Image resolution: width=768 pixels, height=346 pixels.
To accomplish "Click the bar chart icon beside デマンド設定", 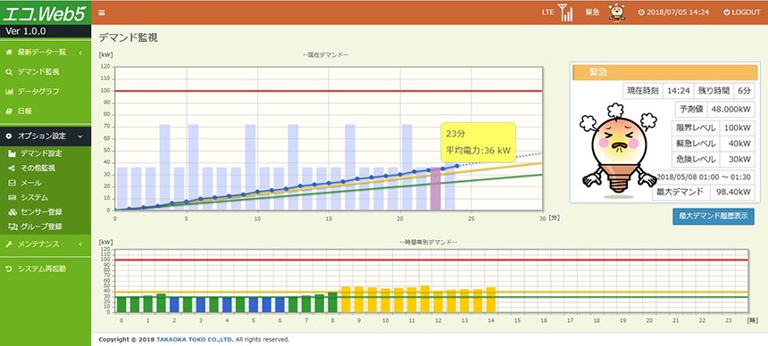I will tap(13, 153).
